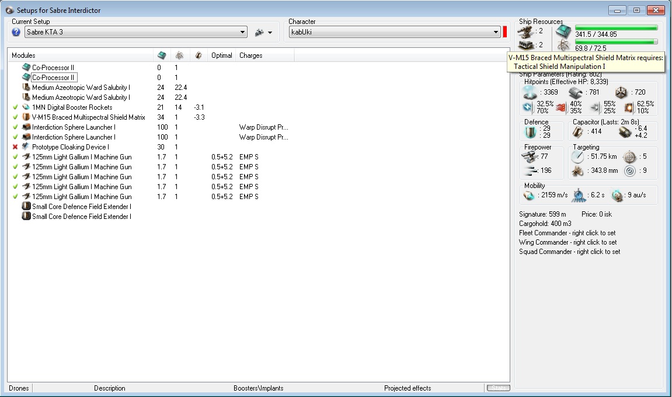
Task: Click the Signature: 599 m value
Action: tap(542, 214)
